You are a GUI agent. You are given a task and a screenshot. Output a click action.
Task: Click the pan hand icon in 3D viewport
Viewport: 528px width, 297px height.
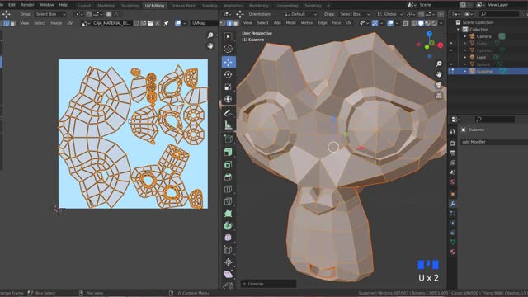click(x=439, y=74)
